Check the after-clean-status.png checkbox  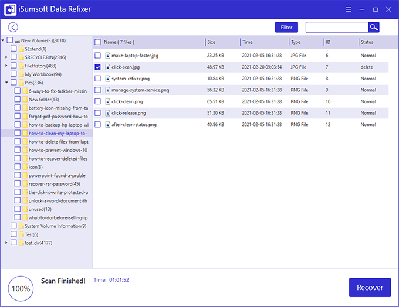tap(98, 124)
